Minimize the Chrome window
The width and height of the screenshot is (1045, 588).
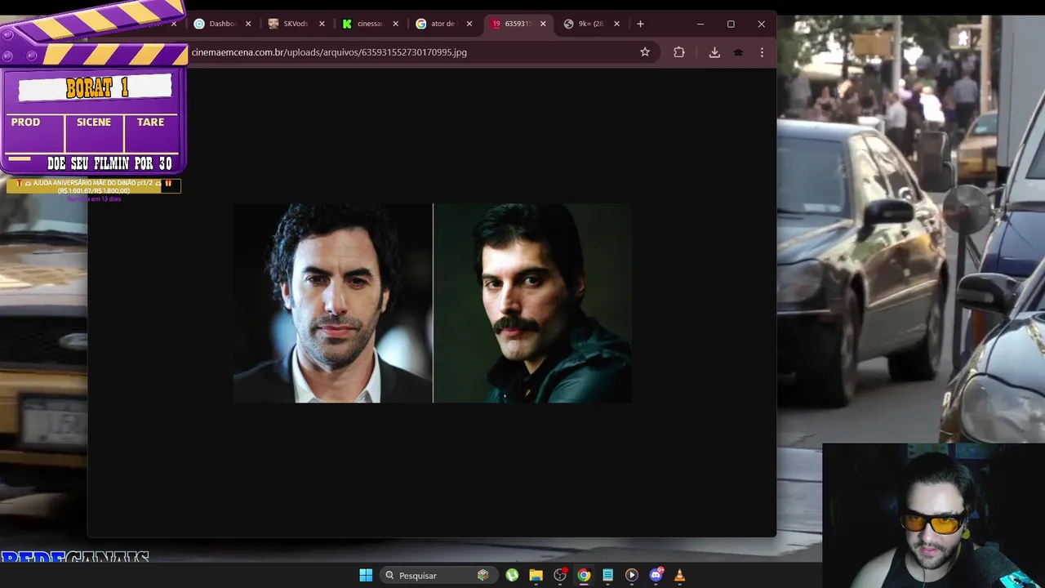pos(700,24)
